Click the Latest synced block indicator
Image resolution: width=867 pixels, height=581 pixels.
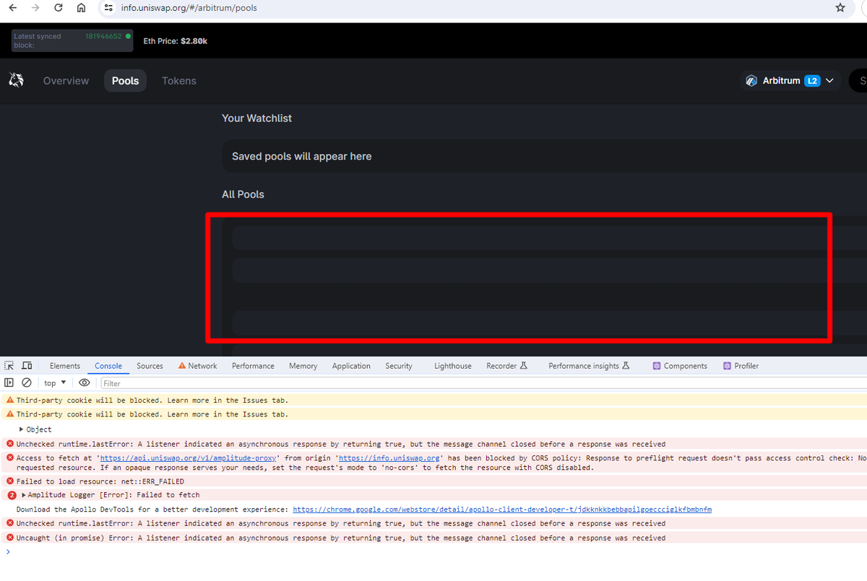coord(72,40)
